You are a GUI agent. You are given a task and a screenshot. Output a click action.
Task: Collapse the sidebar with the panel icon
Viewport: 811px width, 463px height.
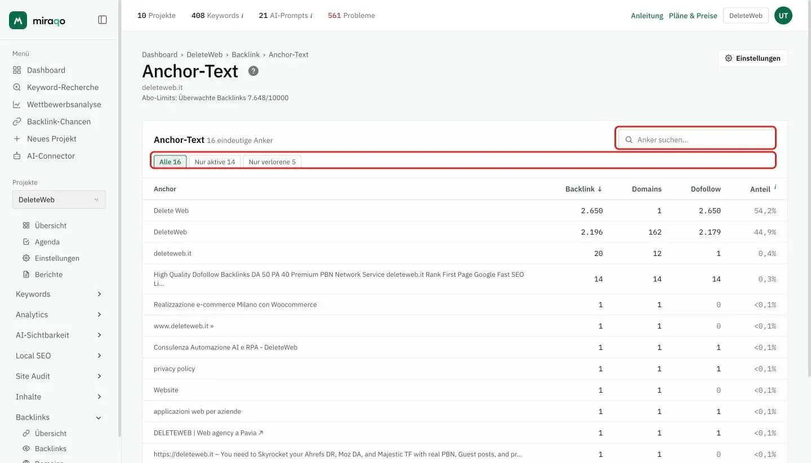[x=103, y=20]
